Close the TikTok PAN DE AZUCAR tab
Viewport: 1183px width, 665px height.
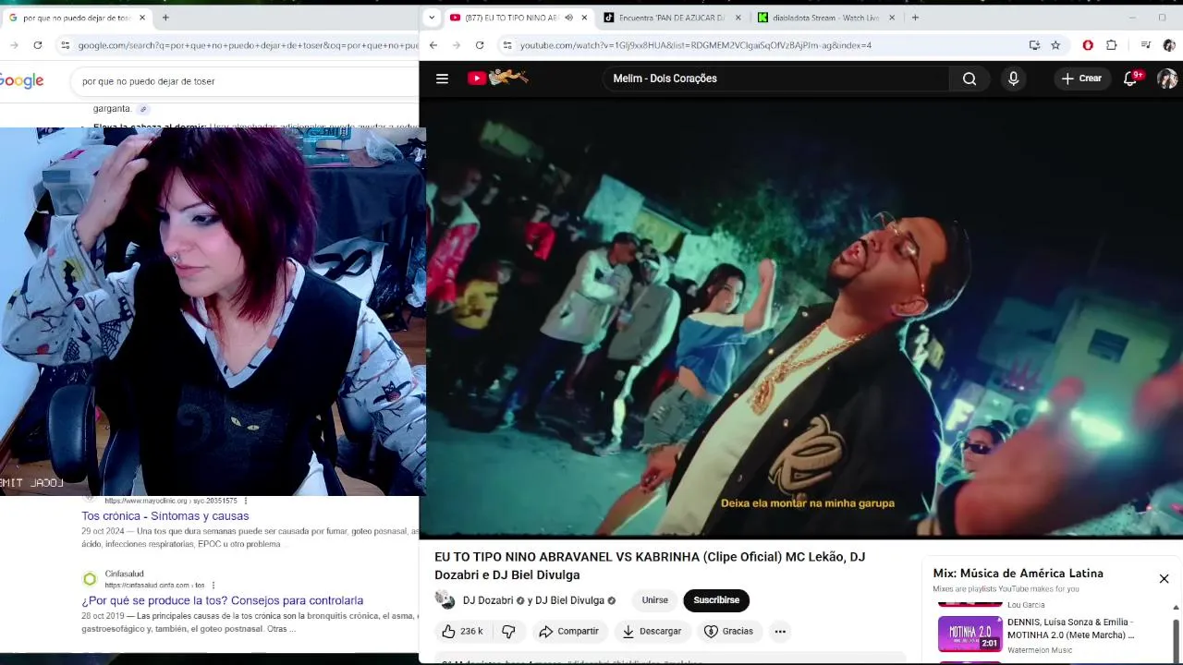(x=738, y=18)
